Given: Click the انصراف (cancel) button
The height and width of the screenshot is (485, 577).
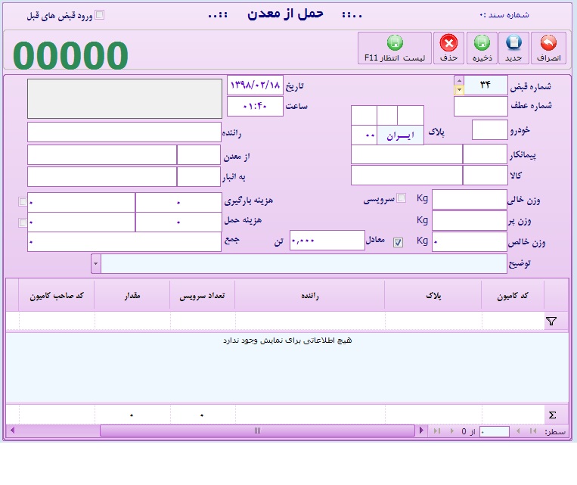Looking at the screenshot, I should (x=548, y=48).
